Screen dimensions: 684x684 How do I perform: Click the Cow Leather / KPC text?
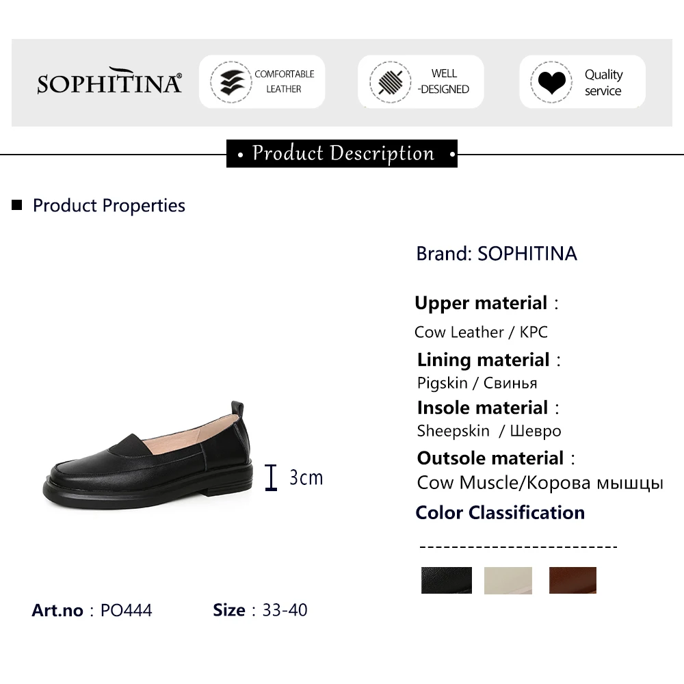click(481, 332)
